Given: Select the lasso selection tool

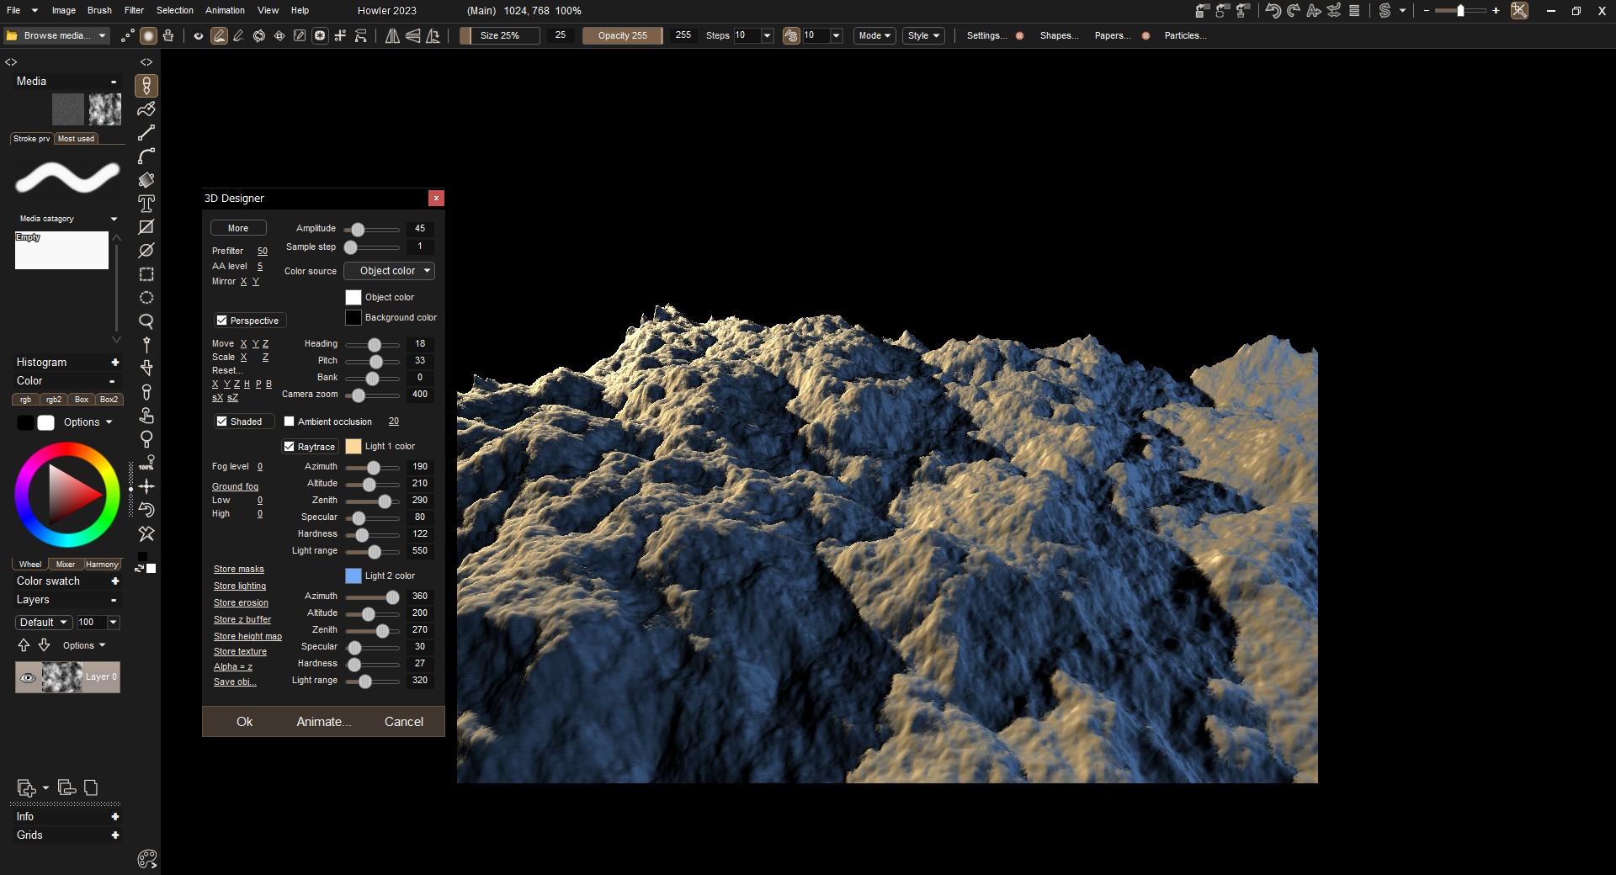Looking at the screenshot, I should [x=146, y=321].
